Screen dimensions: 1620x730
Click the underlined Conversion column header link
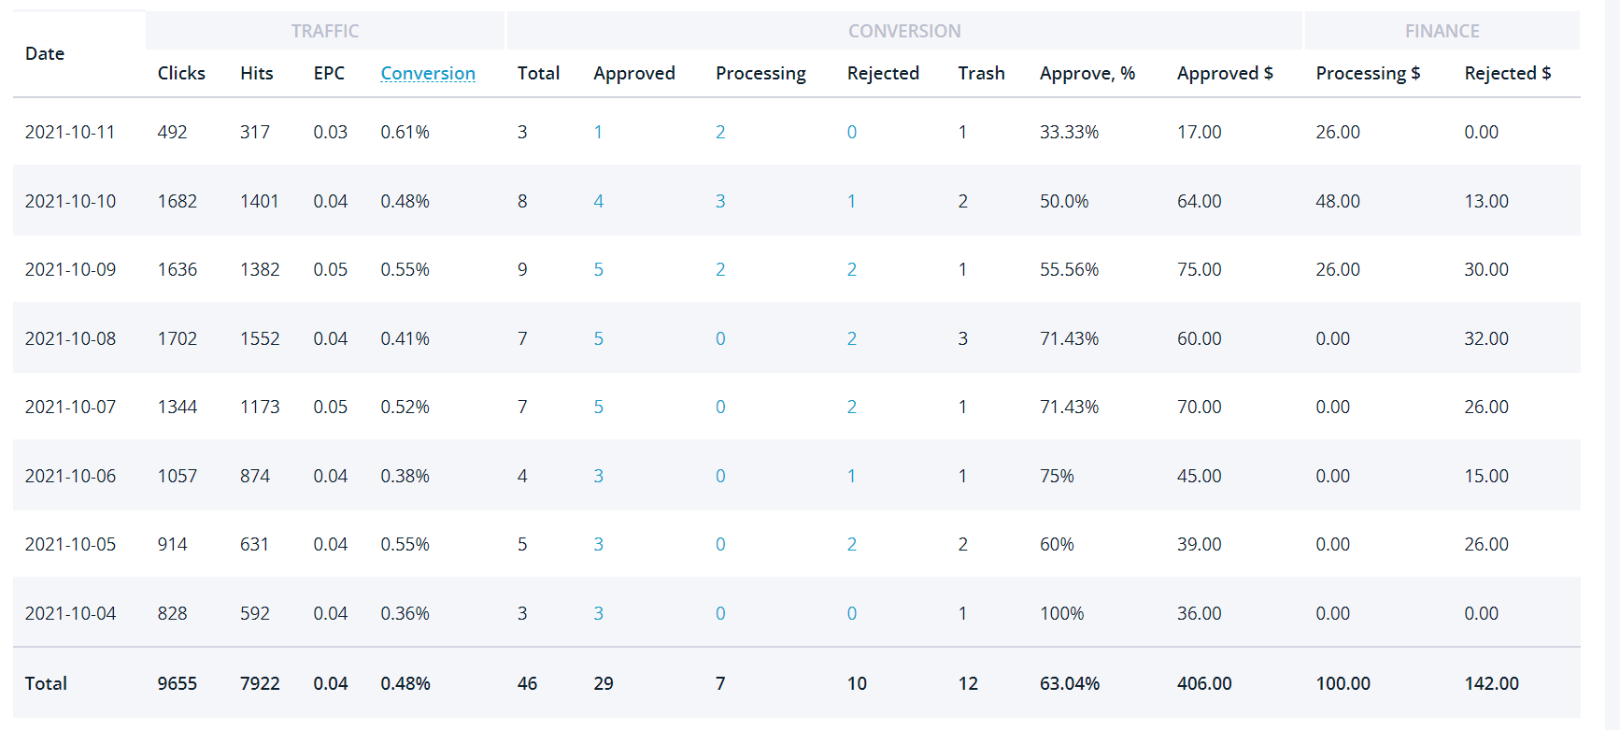click(428, 73)
